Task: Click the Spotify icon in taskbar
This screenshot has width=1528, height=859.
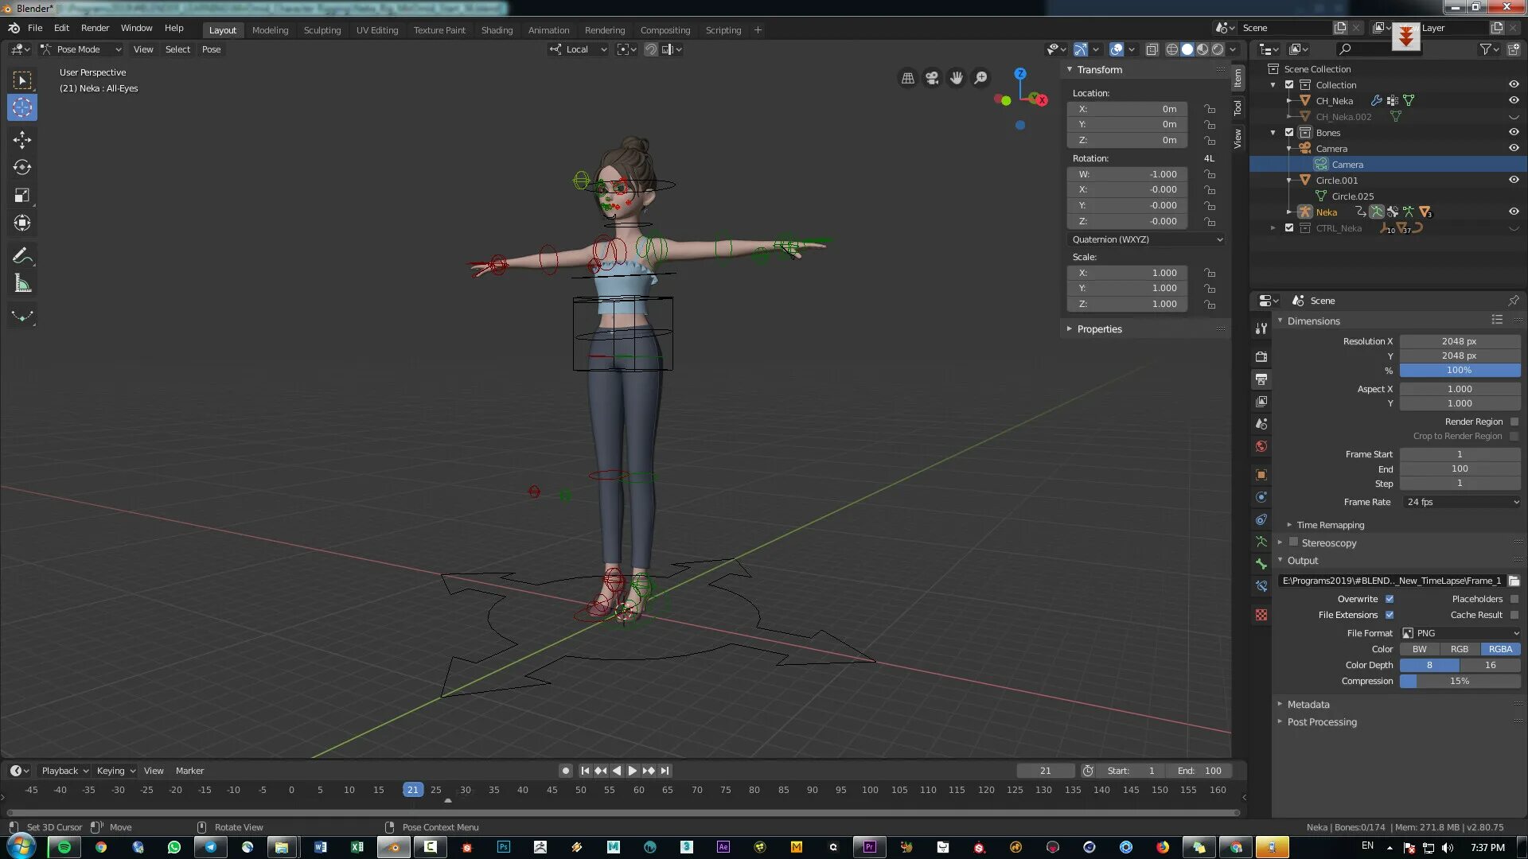Action: [x=64, y=847]
